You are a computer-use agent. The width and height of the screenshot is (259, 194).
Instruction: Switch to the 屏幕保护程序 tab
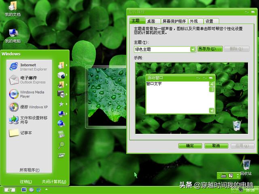[174, 21]
